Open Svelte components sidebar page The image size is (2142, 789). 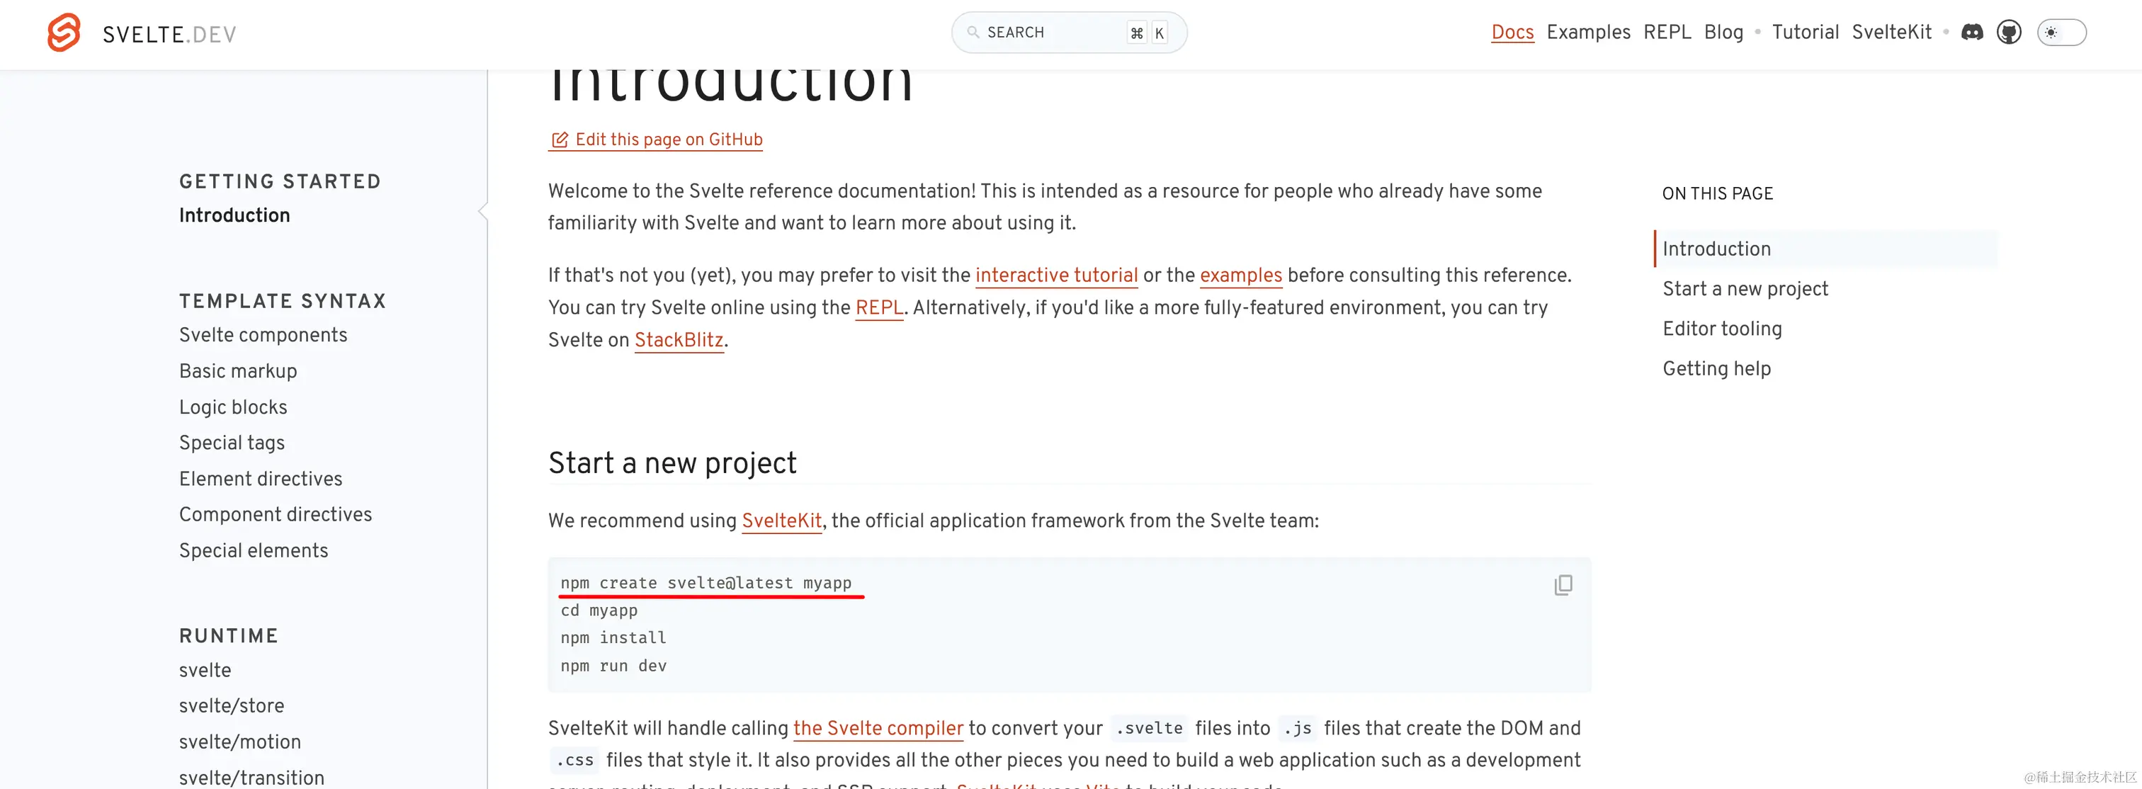(x=263, y=335)
